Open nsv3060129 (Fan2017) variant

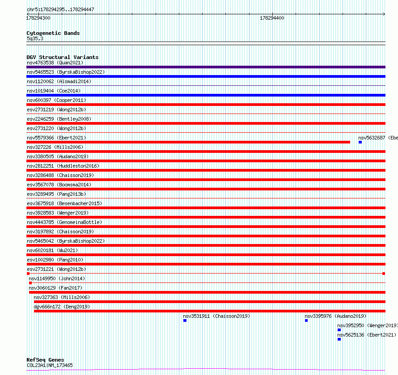(55, 288)
